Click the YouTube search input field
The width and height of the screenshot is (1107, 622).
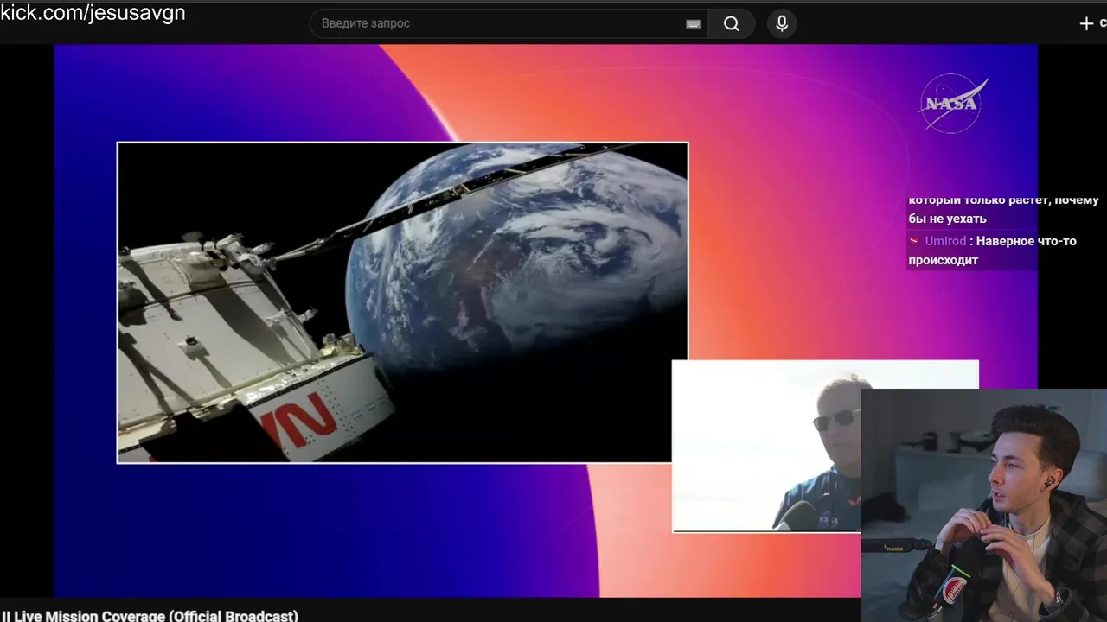[x=509, y=23]
